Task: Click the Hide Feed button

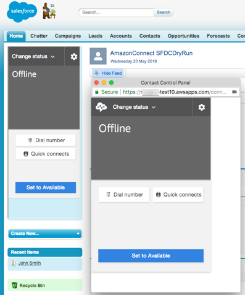Action: (108, 73)
